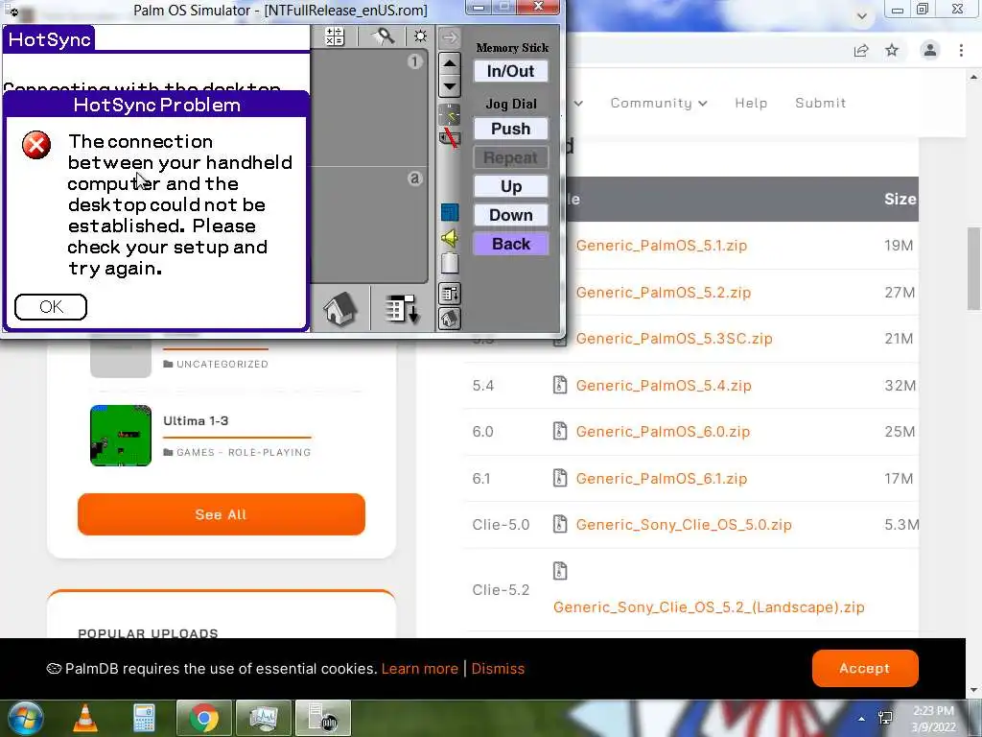Click zip file icon beside Generic_PalmOS_5.4.zip

click(x=560, y=384)
